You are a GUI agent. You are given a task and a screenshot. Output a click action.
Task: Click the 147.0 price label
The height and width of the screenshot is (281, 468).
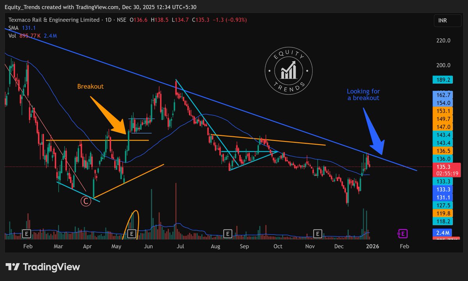point(442,127)
